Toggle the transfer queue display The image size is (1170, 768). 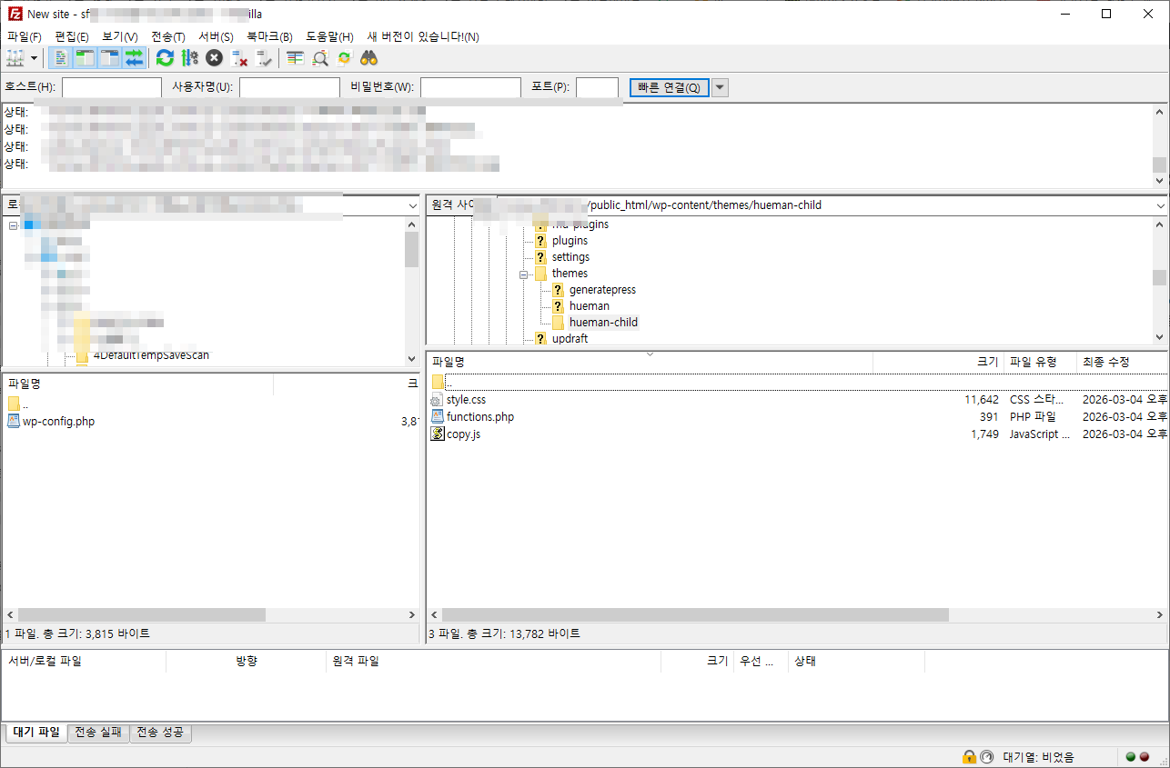coord(135,58)
